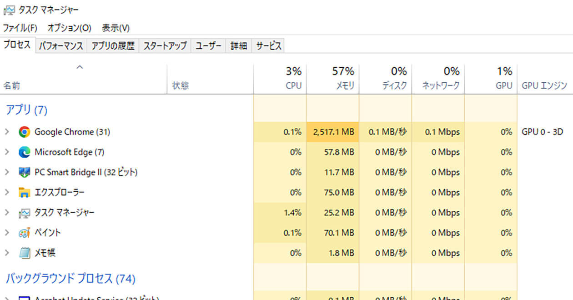The image size is (573, 300).
Task: Expand the メモ帳 process row
Action: pos(7,253)
